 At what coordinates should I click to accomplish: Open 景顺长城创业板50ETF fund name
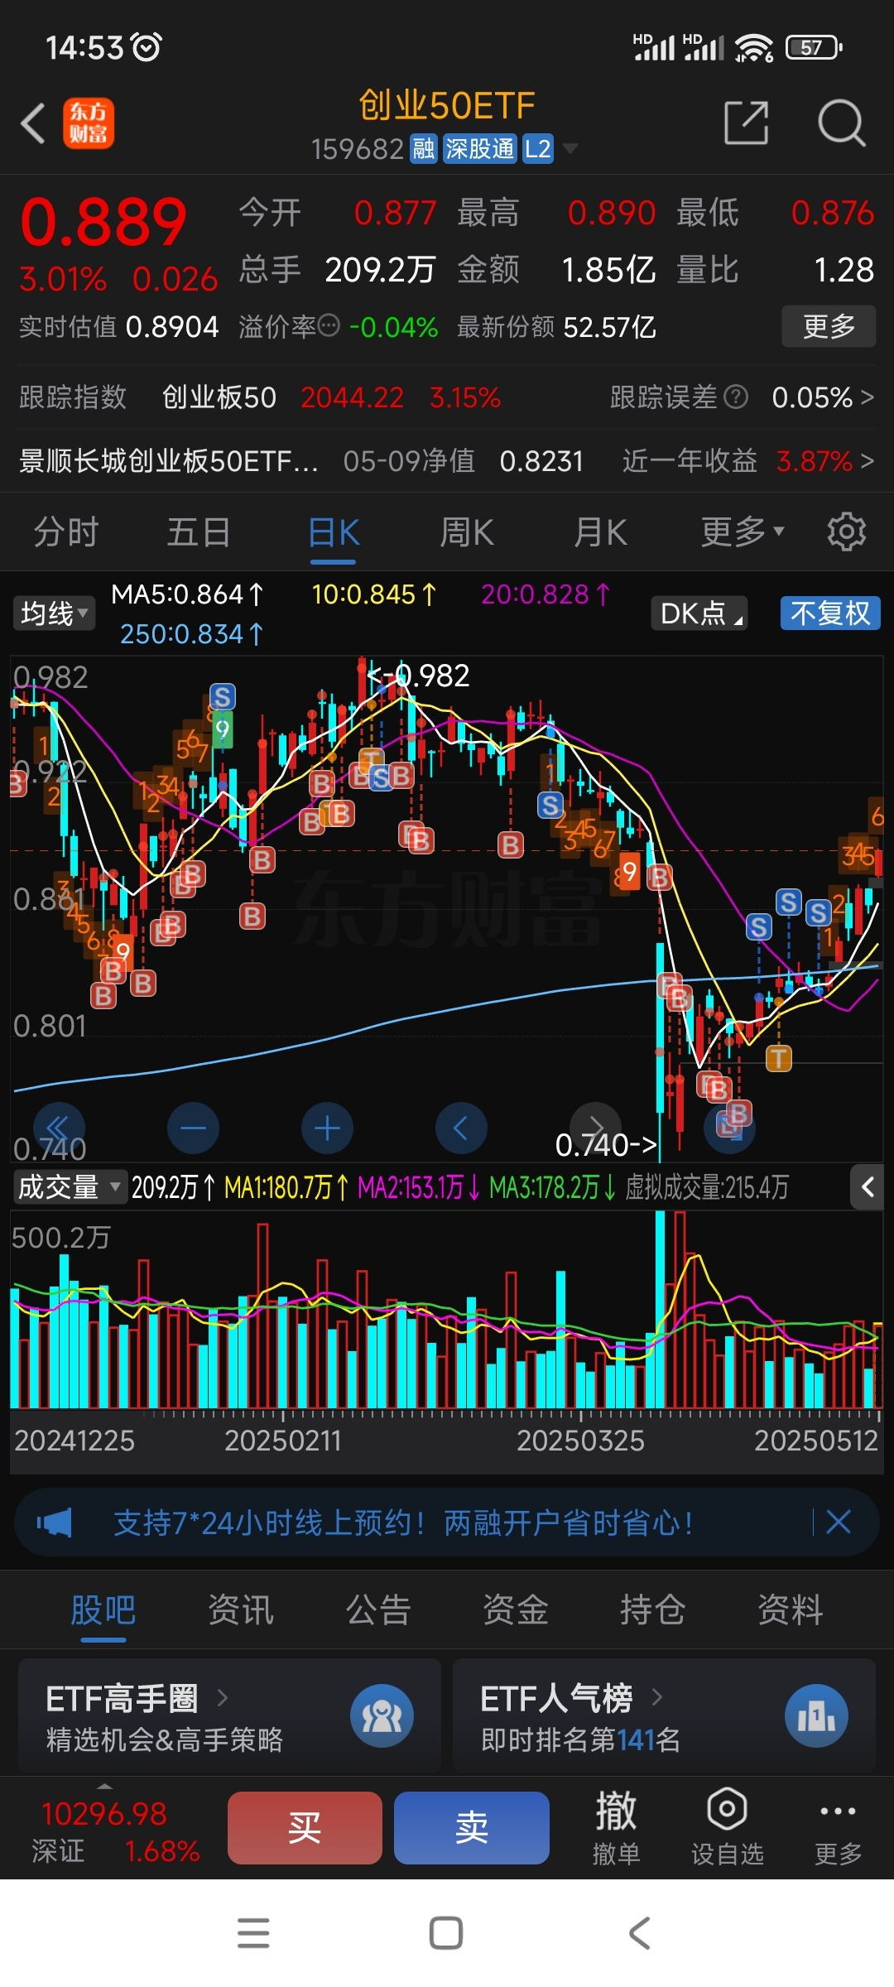coord(169,460)
